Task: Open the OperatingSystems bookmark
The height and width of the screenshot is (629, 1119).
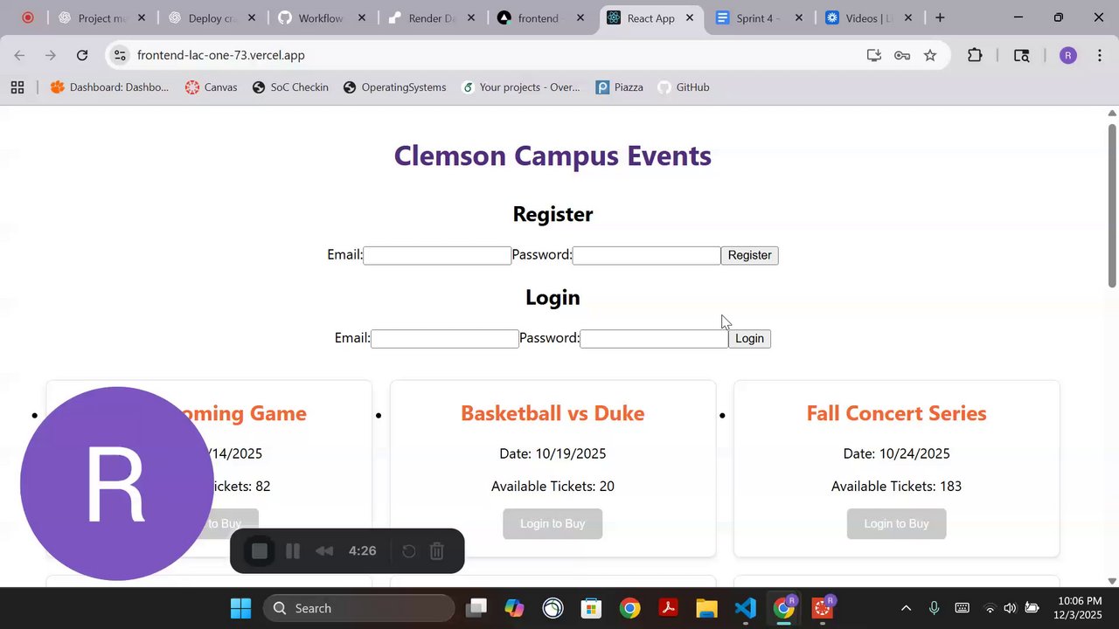Action: coord(394,87)
